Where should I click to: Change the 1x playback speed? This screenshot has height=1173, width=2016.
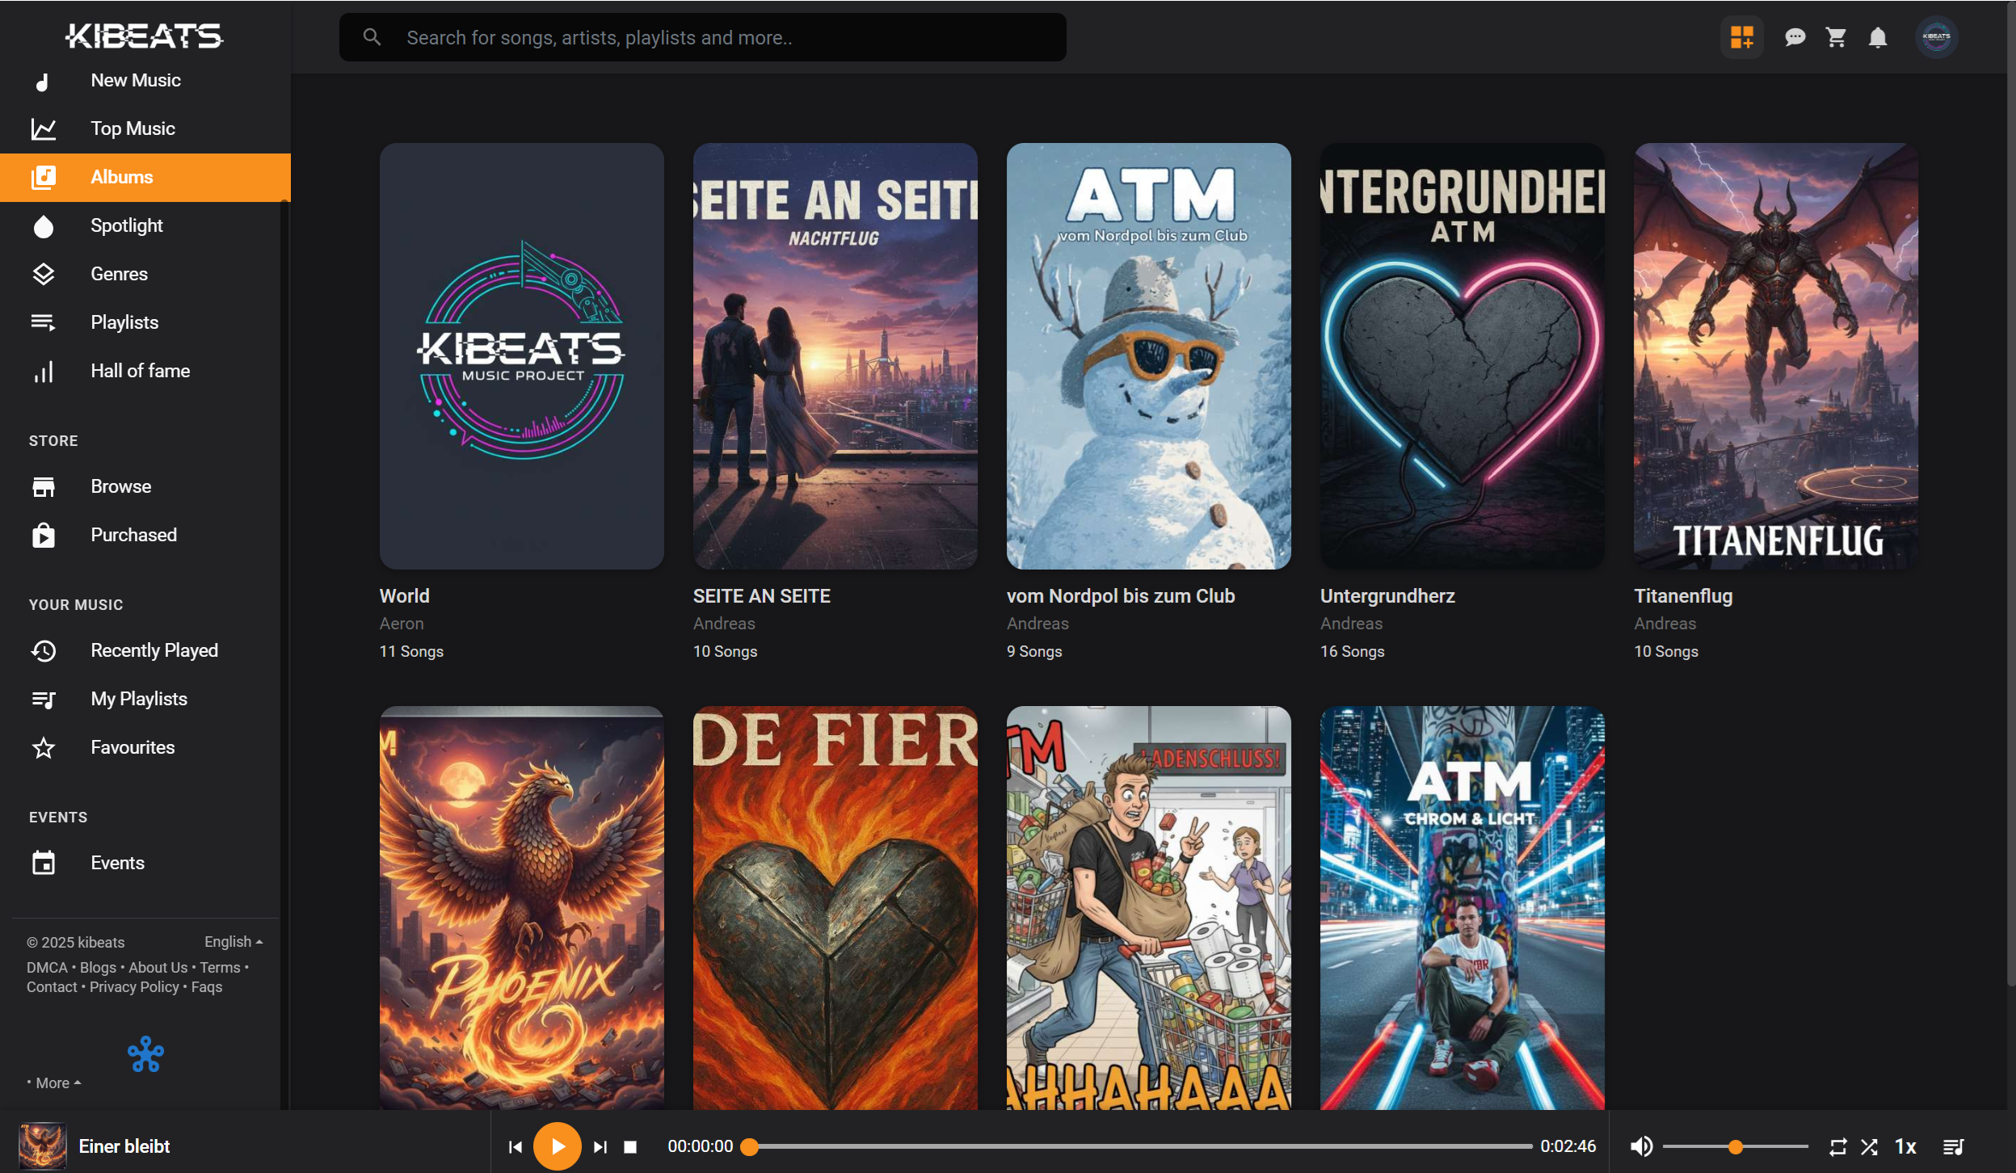click(x=1905, y=1147)
